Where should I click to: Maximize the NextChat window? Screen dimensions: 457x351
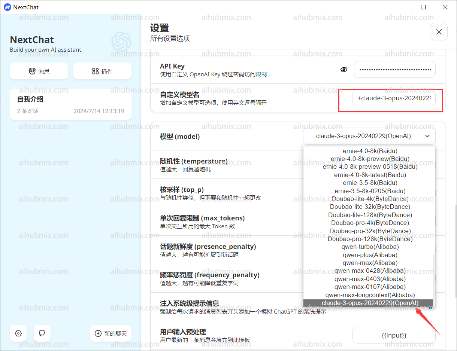point(423,7)
